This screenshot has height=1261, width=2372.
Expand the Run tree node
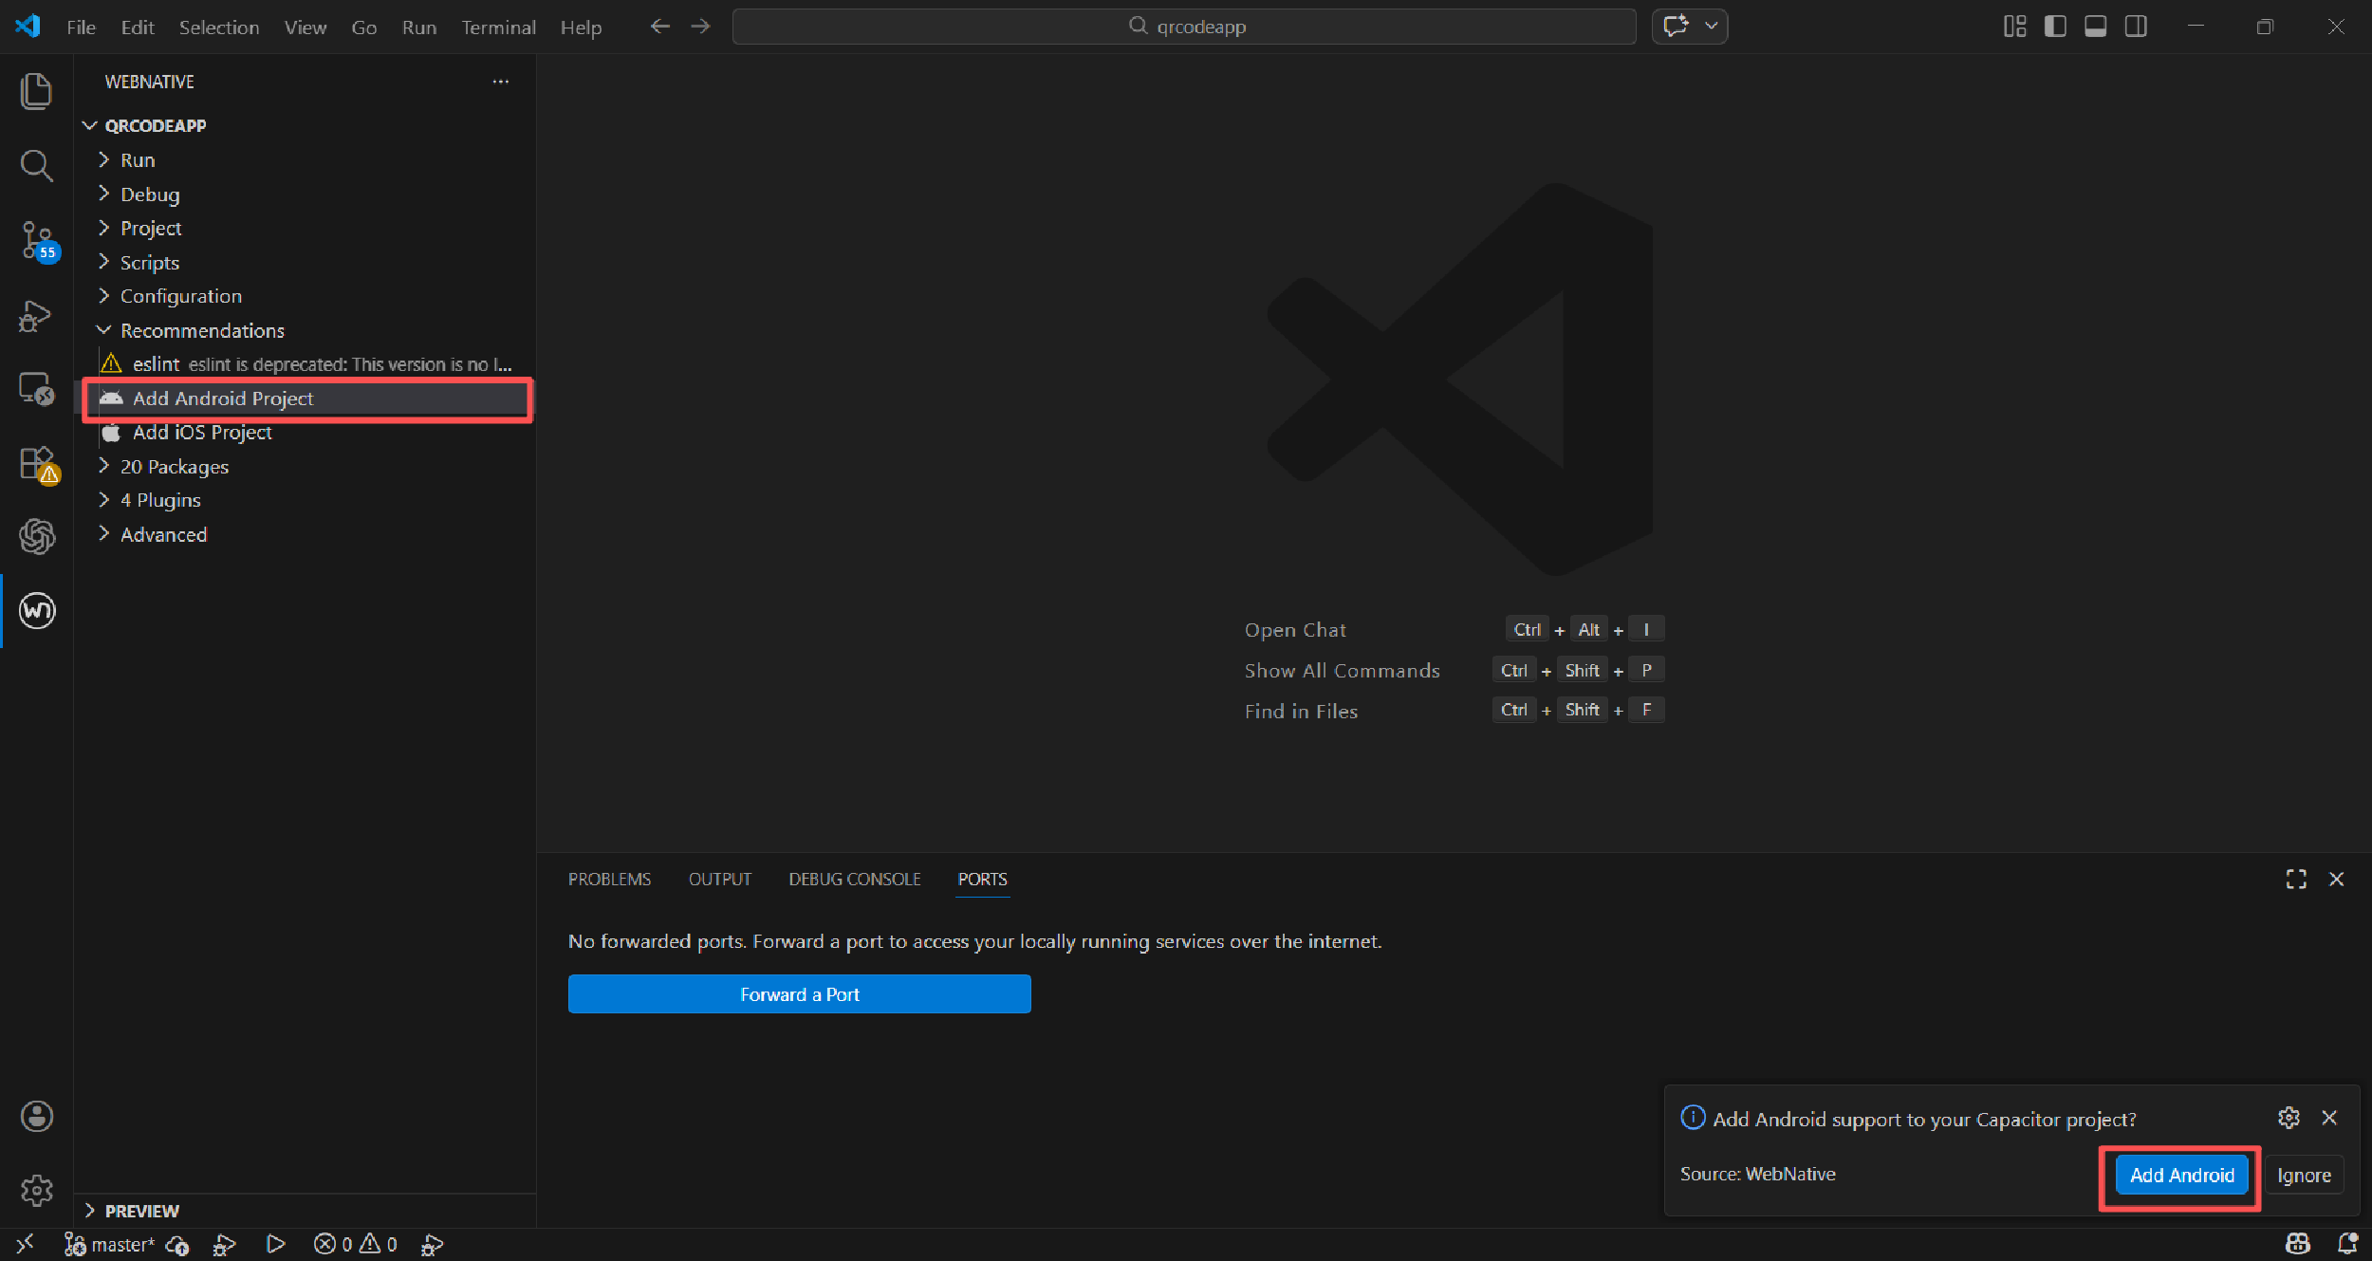305,159
